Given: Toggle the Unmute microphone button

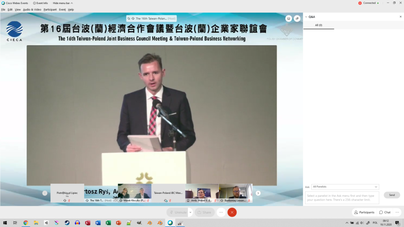Looking at the screenshot, I should click(177, 212).
